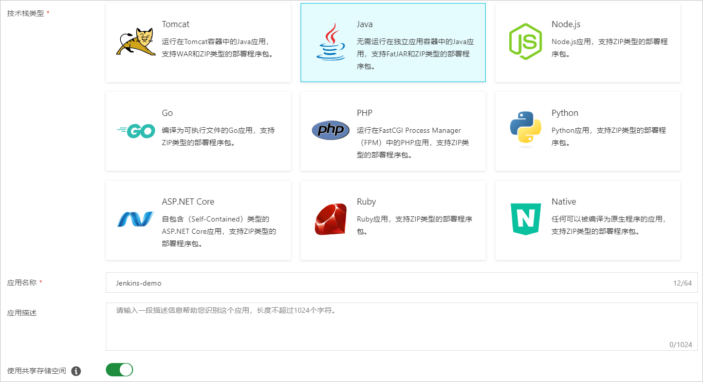Click the Native description about 原生程序
Viewport: 703px width, 382px height.
[608, 225]
